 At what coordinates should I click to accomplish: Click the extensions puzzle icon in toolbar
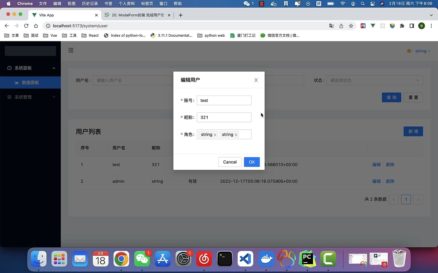tap(402, 26)
